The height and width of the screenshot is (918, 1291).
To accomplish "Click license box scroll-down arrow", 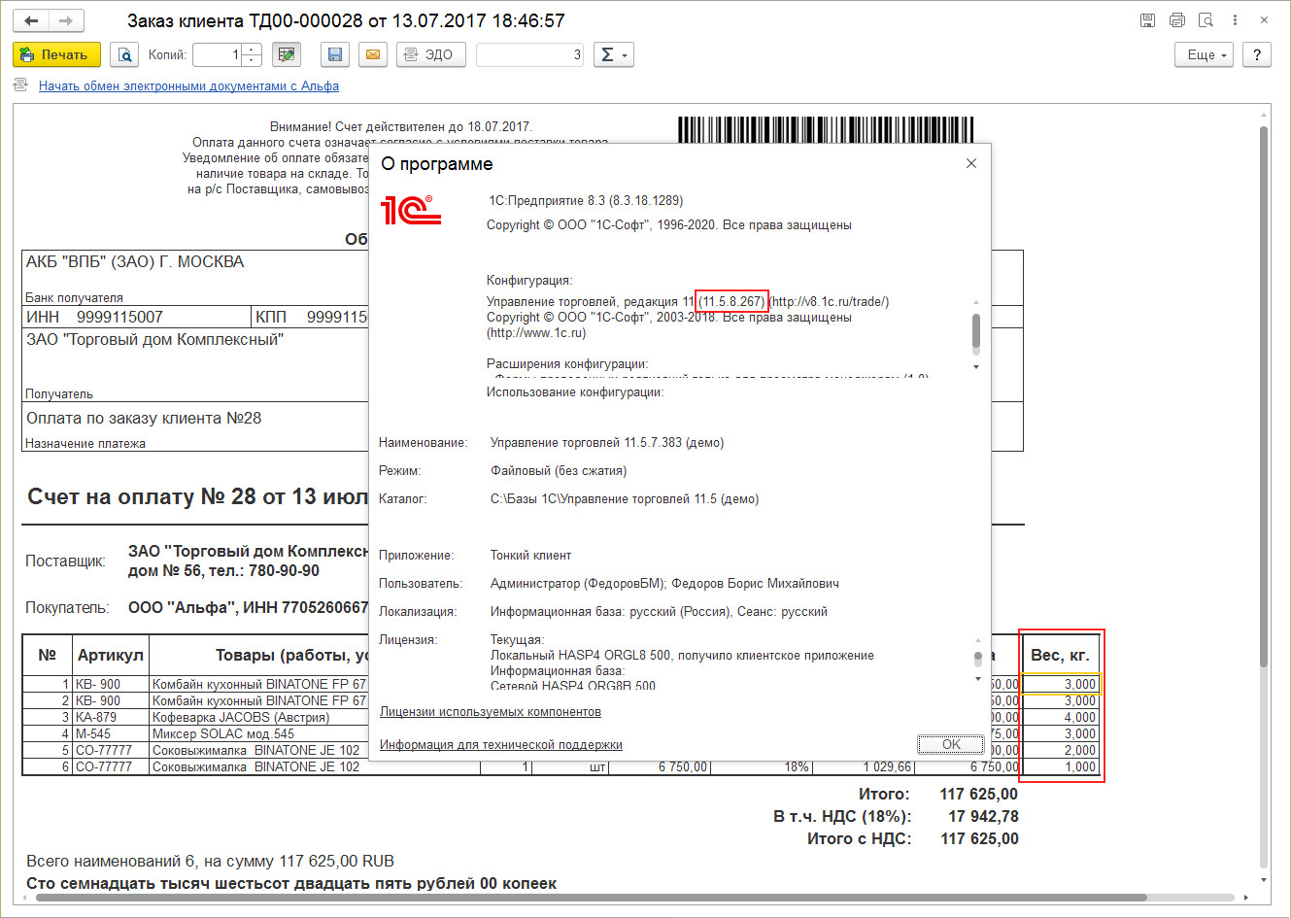I will 977,679.
